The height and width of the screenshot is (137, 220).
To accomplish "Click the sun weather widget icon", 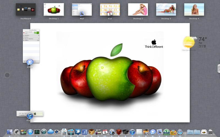I will point(189,42).
